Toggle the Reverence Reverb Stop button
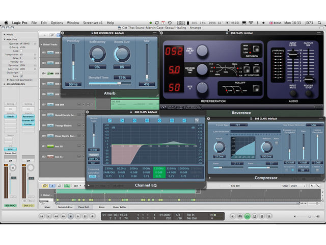This screenshot has width=326, height=245. (308, 93)
